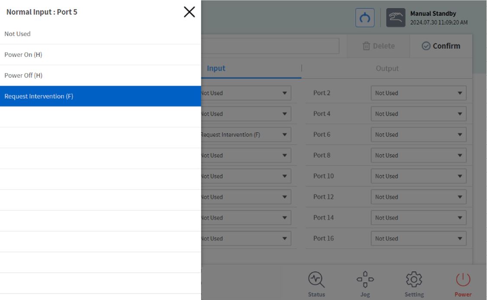The height and width of the screenshot is (300, 487).
Task: Select Request Intervention (F) list item
Action: (100, 96)
